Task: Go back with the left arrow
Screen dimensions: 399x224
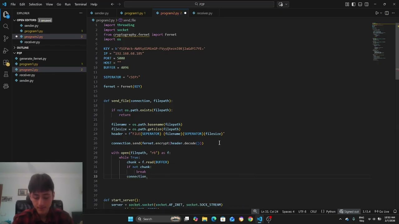Action: [x=113, y=4]
